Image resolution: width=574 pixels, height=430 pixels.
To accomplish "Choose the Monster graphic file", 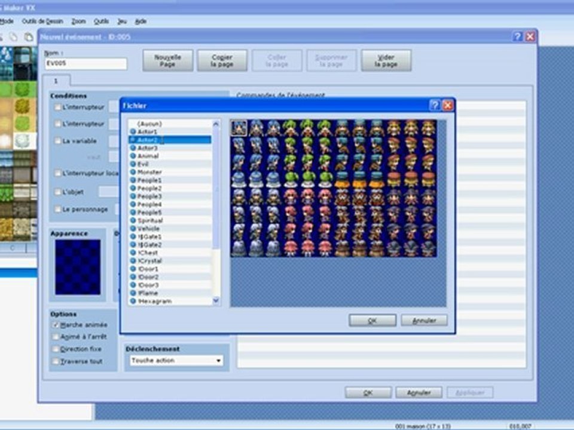I will [x=170, y=172].
